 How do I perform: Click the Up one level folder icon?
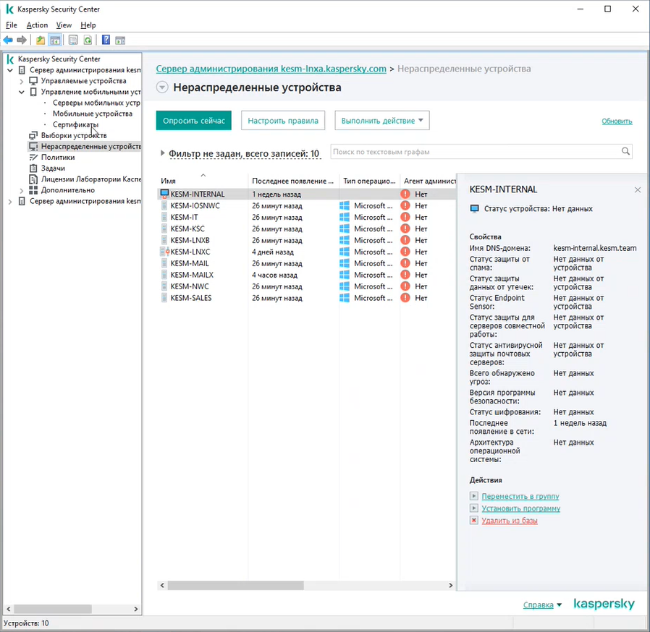41,40
